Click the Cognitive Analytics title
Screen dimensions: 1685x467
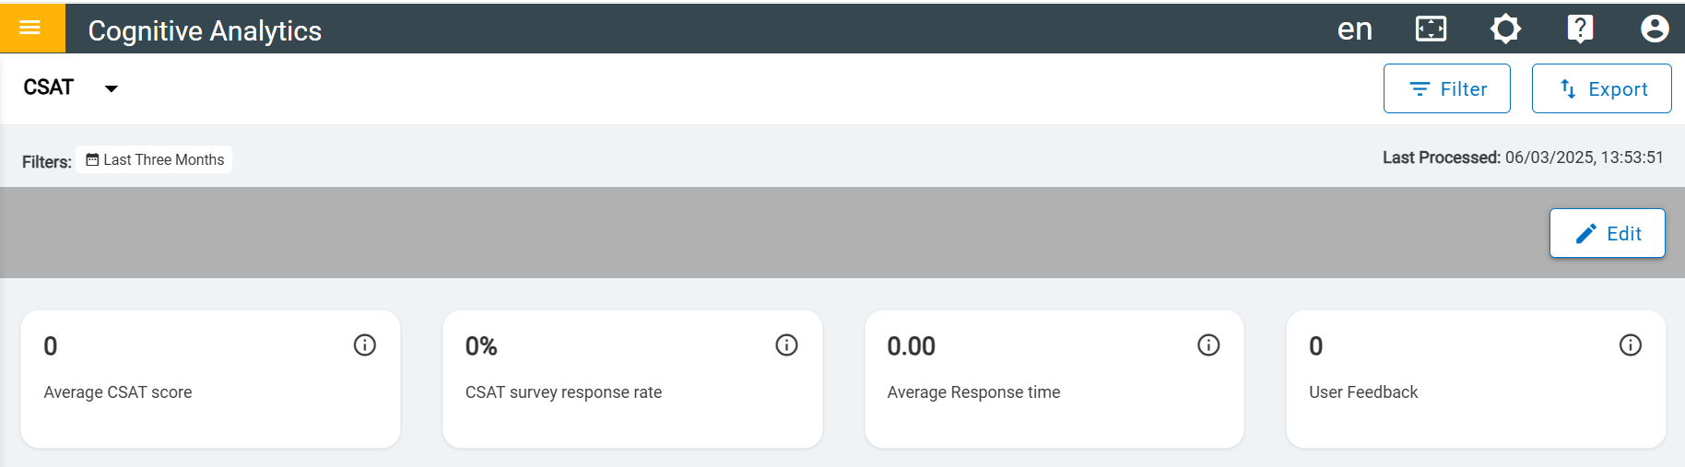(205, 30)
